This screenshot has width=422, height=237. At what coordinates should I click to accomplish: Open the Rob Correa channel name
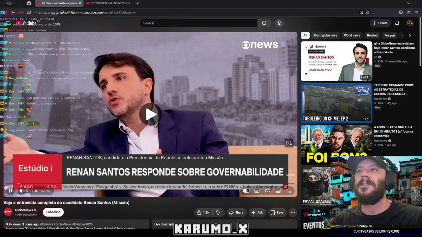380,141
